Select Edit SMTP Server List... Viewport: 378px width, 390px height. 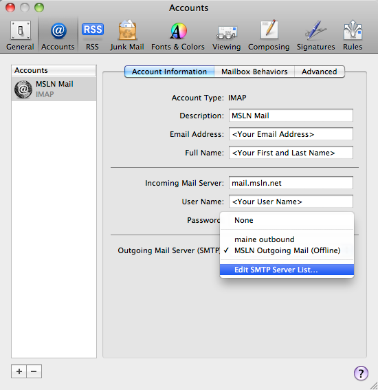(287, 270)
